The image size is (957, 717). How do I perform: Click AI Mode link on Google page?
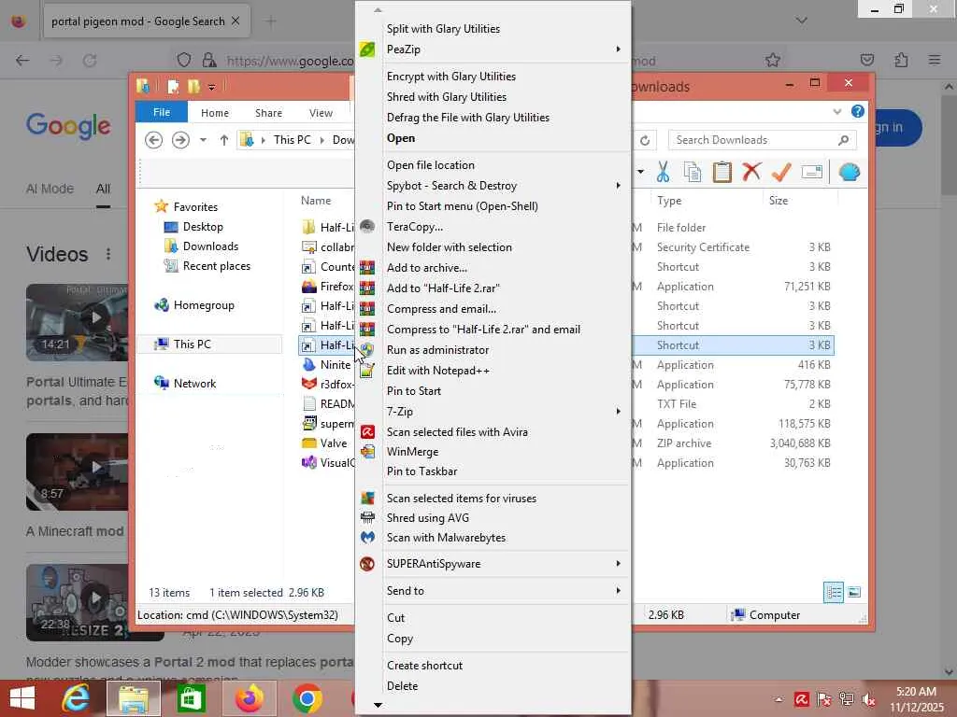[x=50, y=189]
